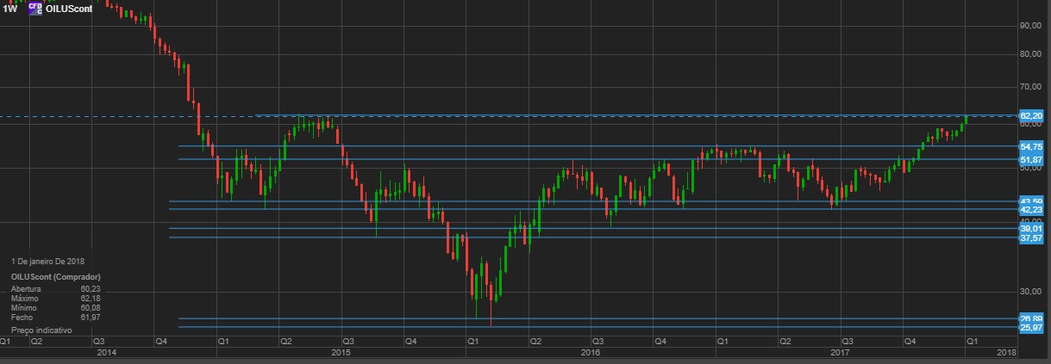The image size is (1051, 364).
Task: Select the 62,20 current price label
Action: [1032, 114]
